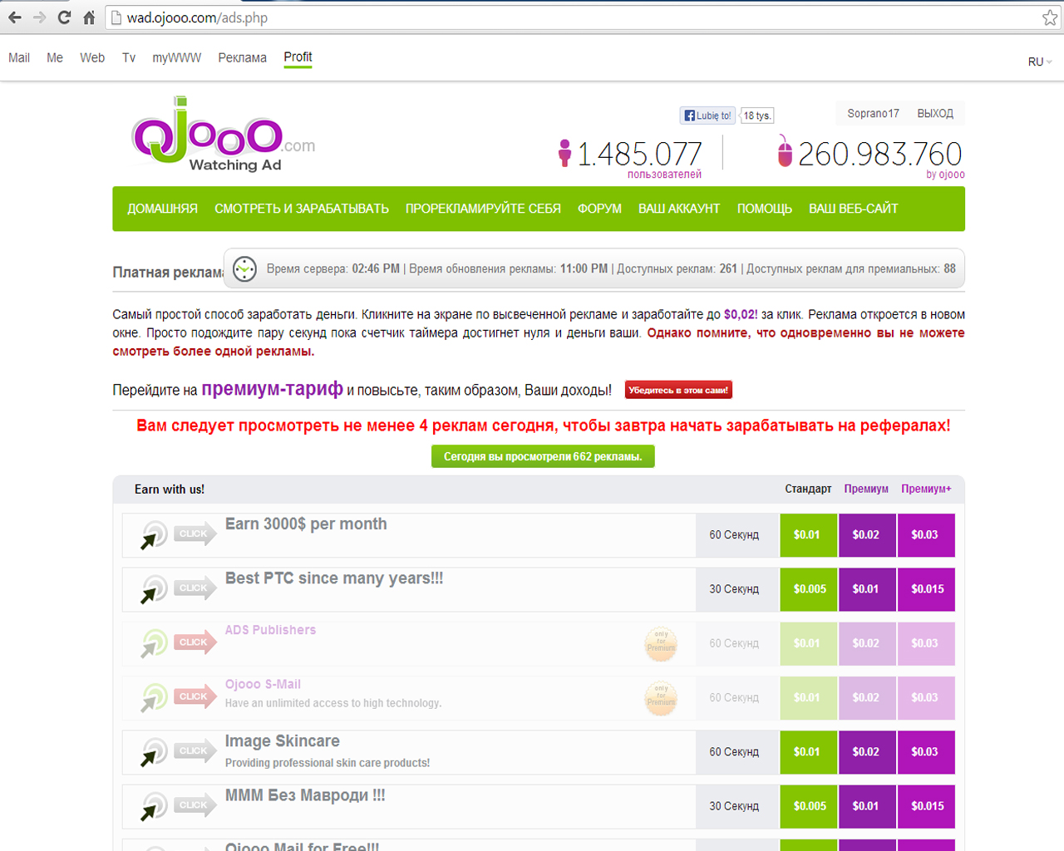1064x851 pixels.
Task: Click the pink mouse clicks icon
Action: tap(785, 151)
